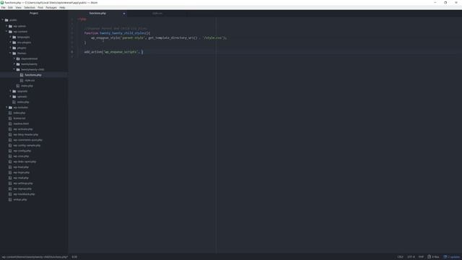This screenshot has height=260, width=462.
Task: Expand the wp-admin folder arrow
Action: 6,26
